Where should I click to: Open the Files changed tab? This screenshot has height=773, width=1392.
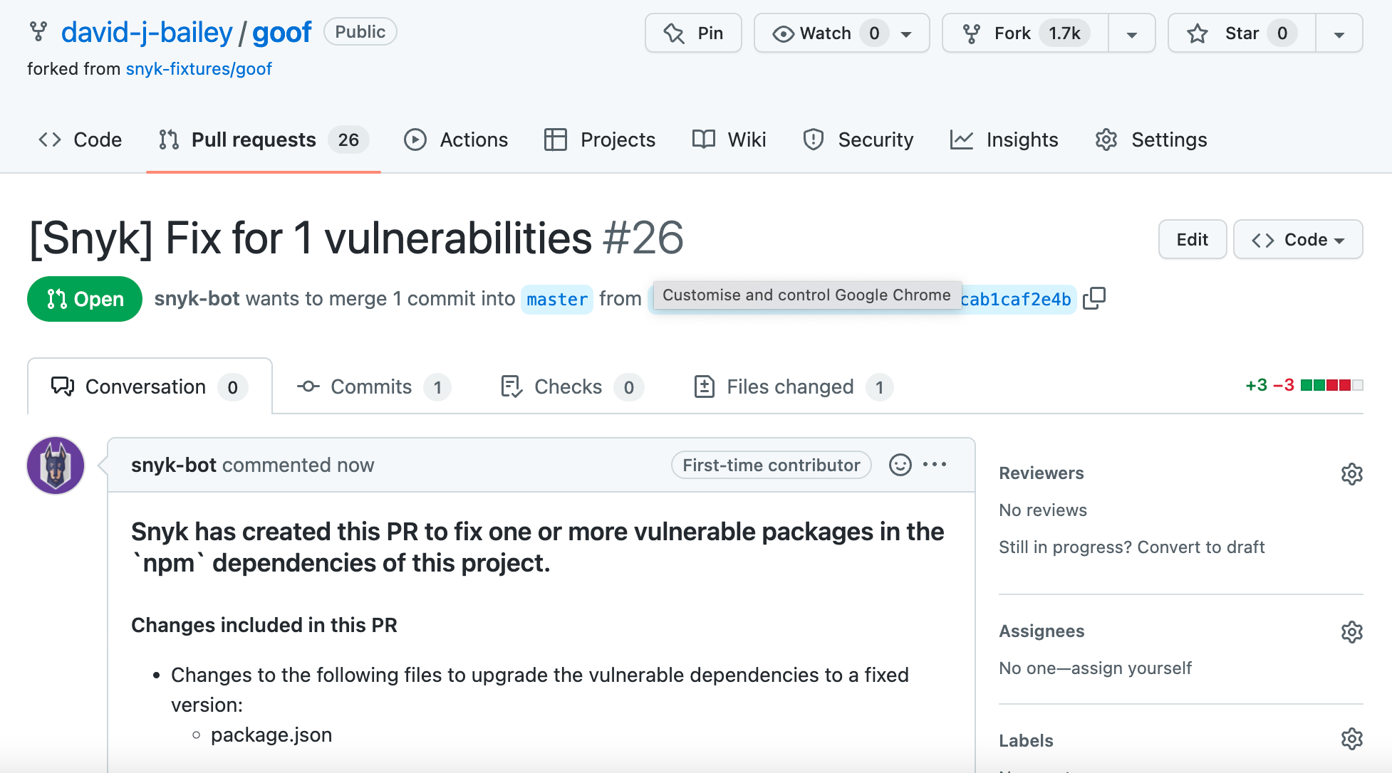[x=789, y=386]
